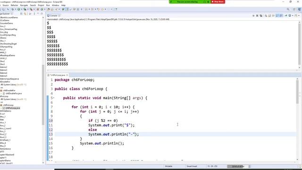Viewport: 302px width, 170px height.
Task: Click the Back navigation yellow arrow
Action: pyautogui.click(x=103, y=9)
